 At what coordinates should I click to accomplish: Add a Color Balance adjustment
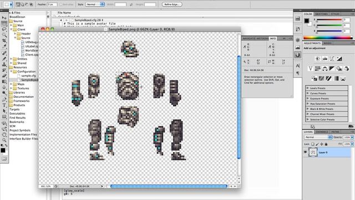click(325, 68)
